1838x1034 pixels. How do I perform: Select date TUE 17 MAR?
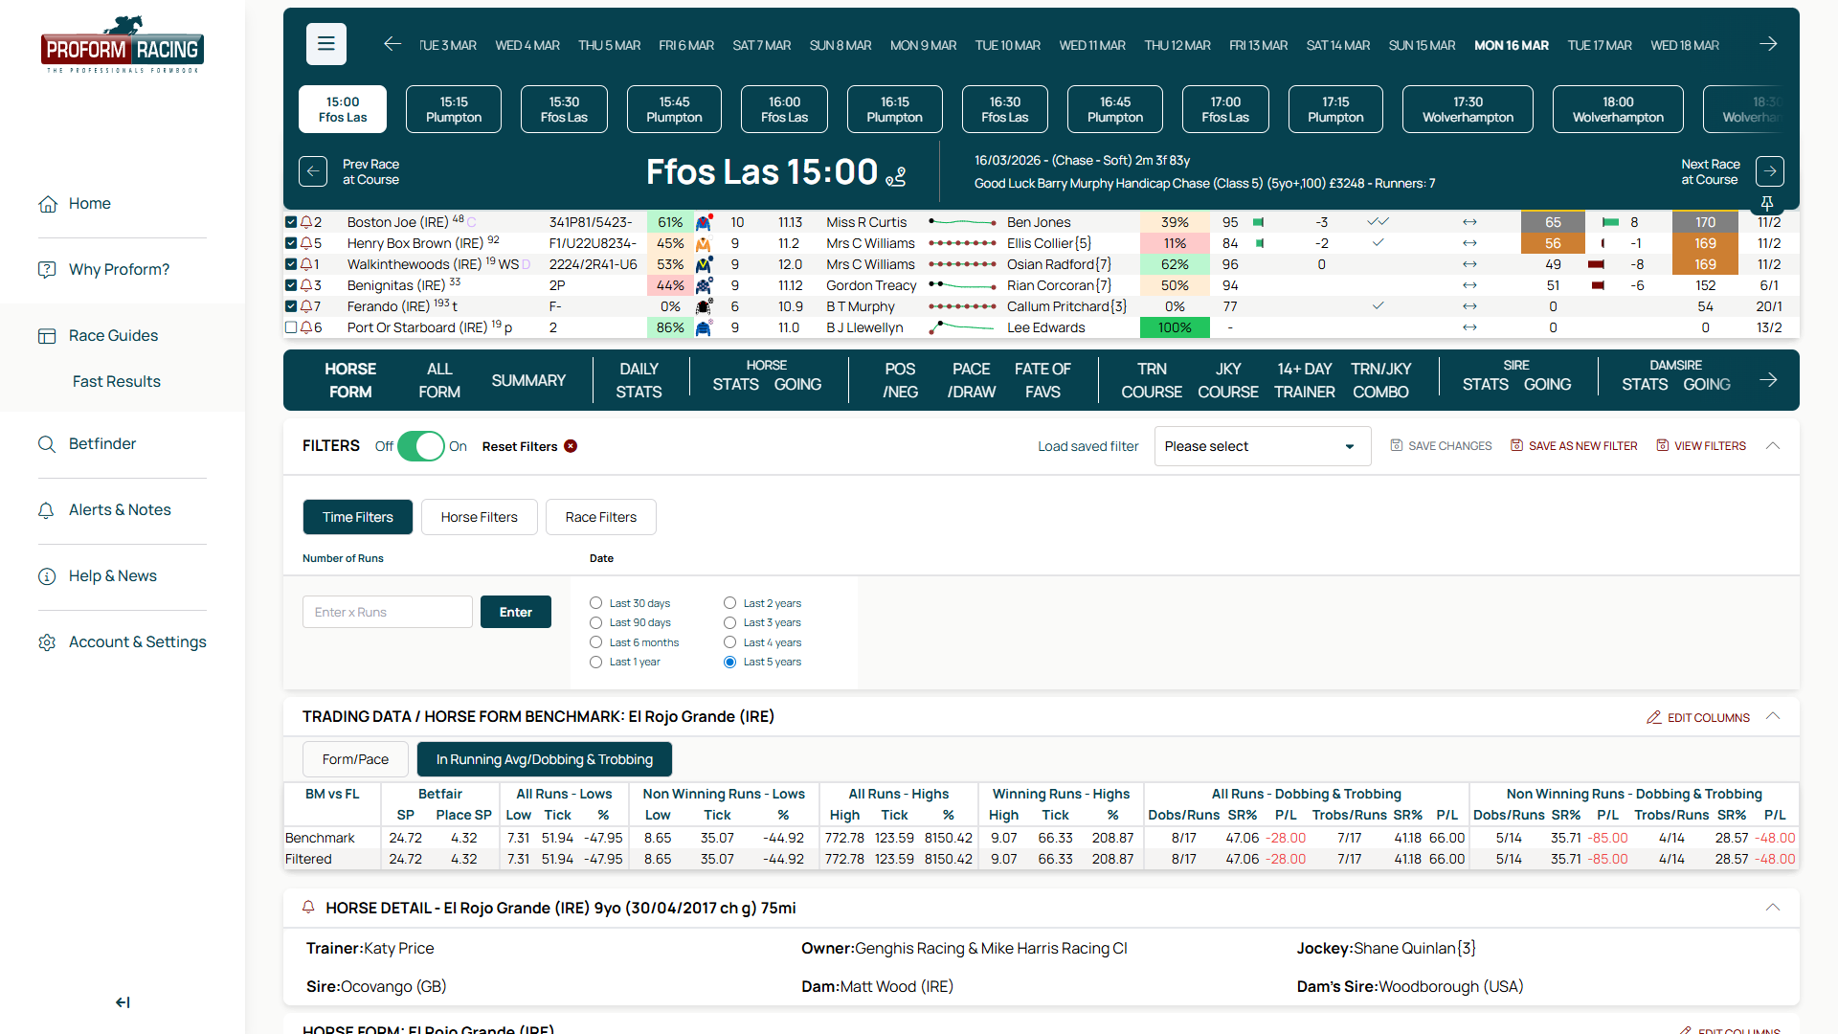[x=1600, y=45]
